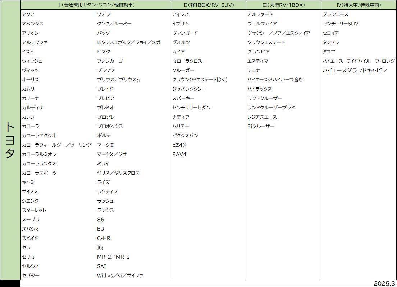Viewport: 397px width, 287px height.
Task: Click the FJクルーザー cell
Action: coord(261,126)
